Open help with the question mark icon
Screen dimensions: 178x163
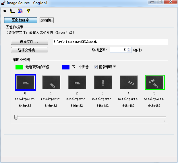(x=28, y=11)
